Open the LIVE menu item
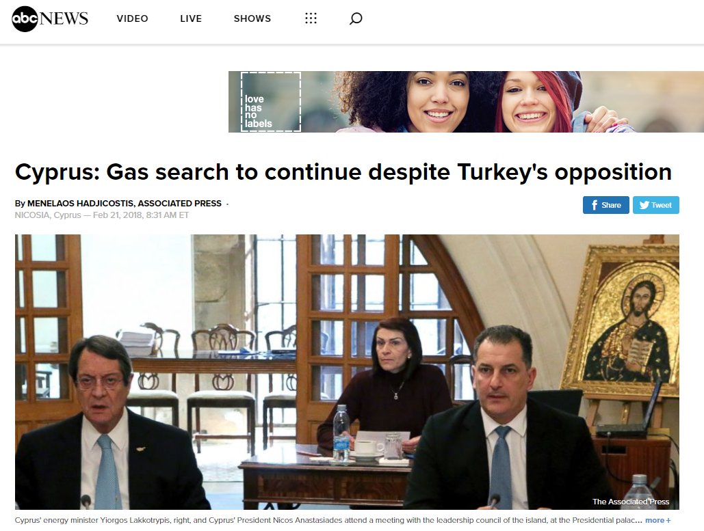 click(x=191, y=18)
